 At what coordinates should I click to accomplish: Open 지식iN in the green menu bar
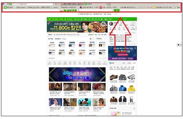tap(61, 19)
